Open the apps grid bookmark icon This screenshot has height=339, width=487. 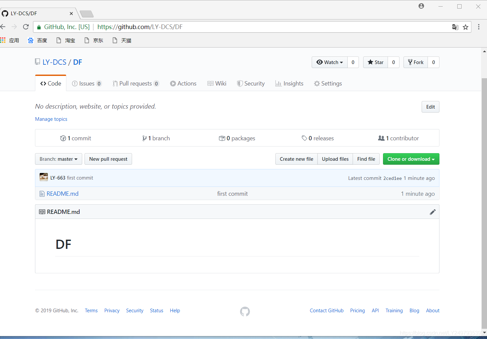3,40
